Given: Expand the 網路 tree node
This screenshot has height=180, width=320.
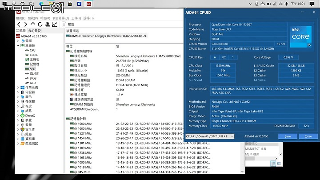Looking at the screenshot, I should pyautogui.click(x=18, y=111).
